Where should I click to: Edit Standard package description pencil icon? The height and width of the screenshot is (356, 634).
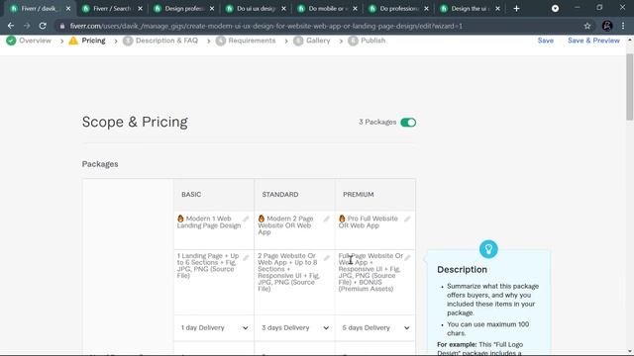[327, 257]
